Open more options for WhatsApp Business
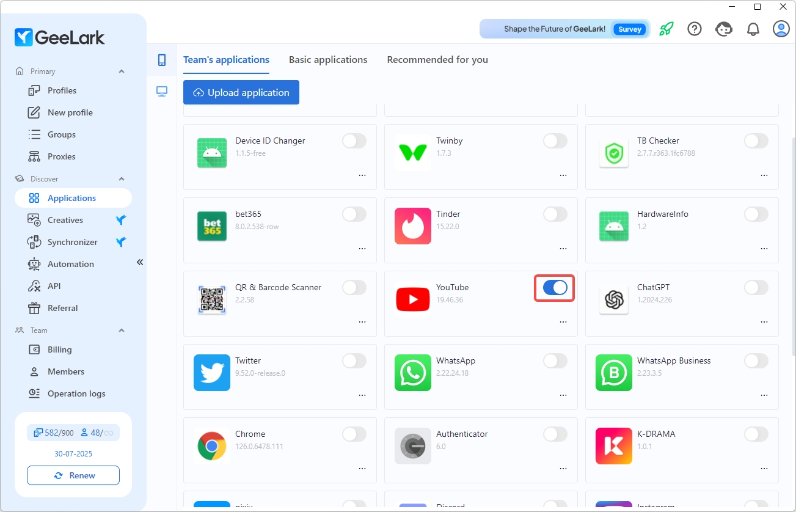This screenshot has width=796, height=512. click(x=764, y=395)
